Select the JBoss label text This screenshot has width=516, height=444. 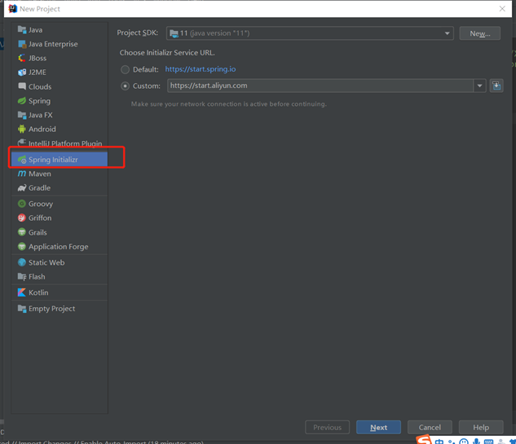coord(37,58)
